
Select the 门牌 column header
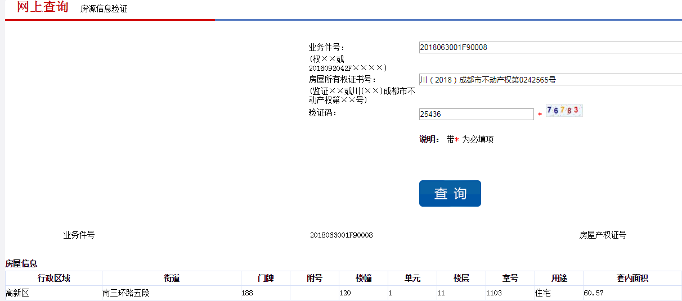(x=266, y=279)
